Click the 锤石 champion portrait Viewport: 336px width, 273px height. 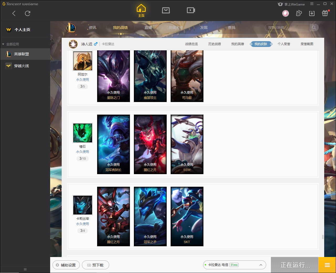pos(83,133)
